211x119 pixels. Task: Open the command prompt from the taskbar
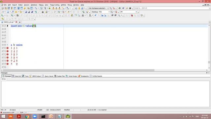(x=43, y=116)
